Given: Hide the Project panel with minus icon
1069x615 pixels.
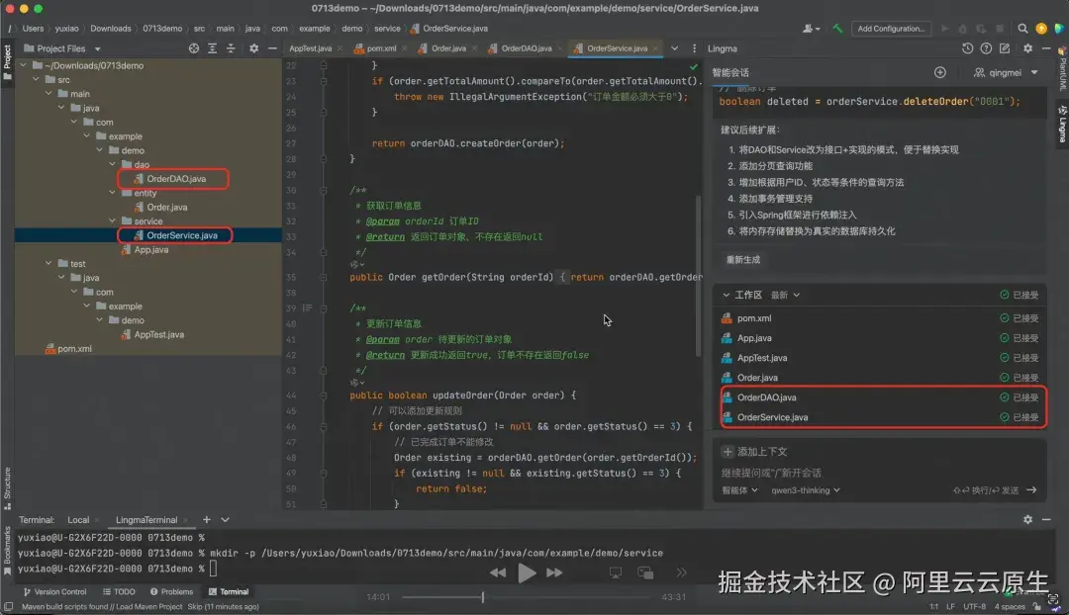Looking at the screenshot, I should [272, 48].
